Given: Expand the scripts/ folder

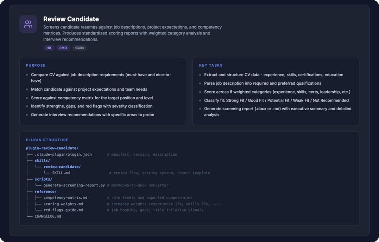Looking at the screenshot, I should (x=43, y=179).
